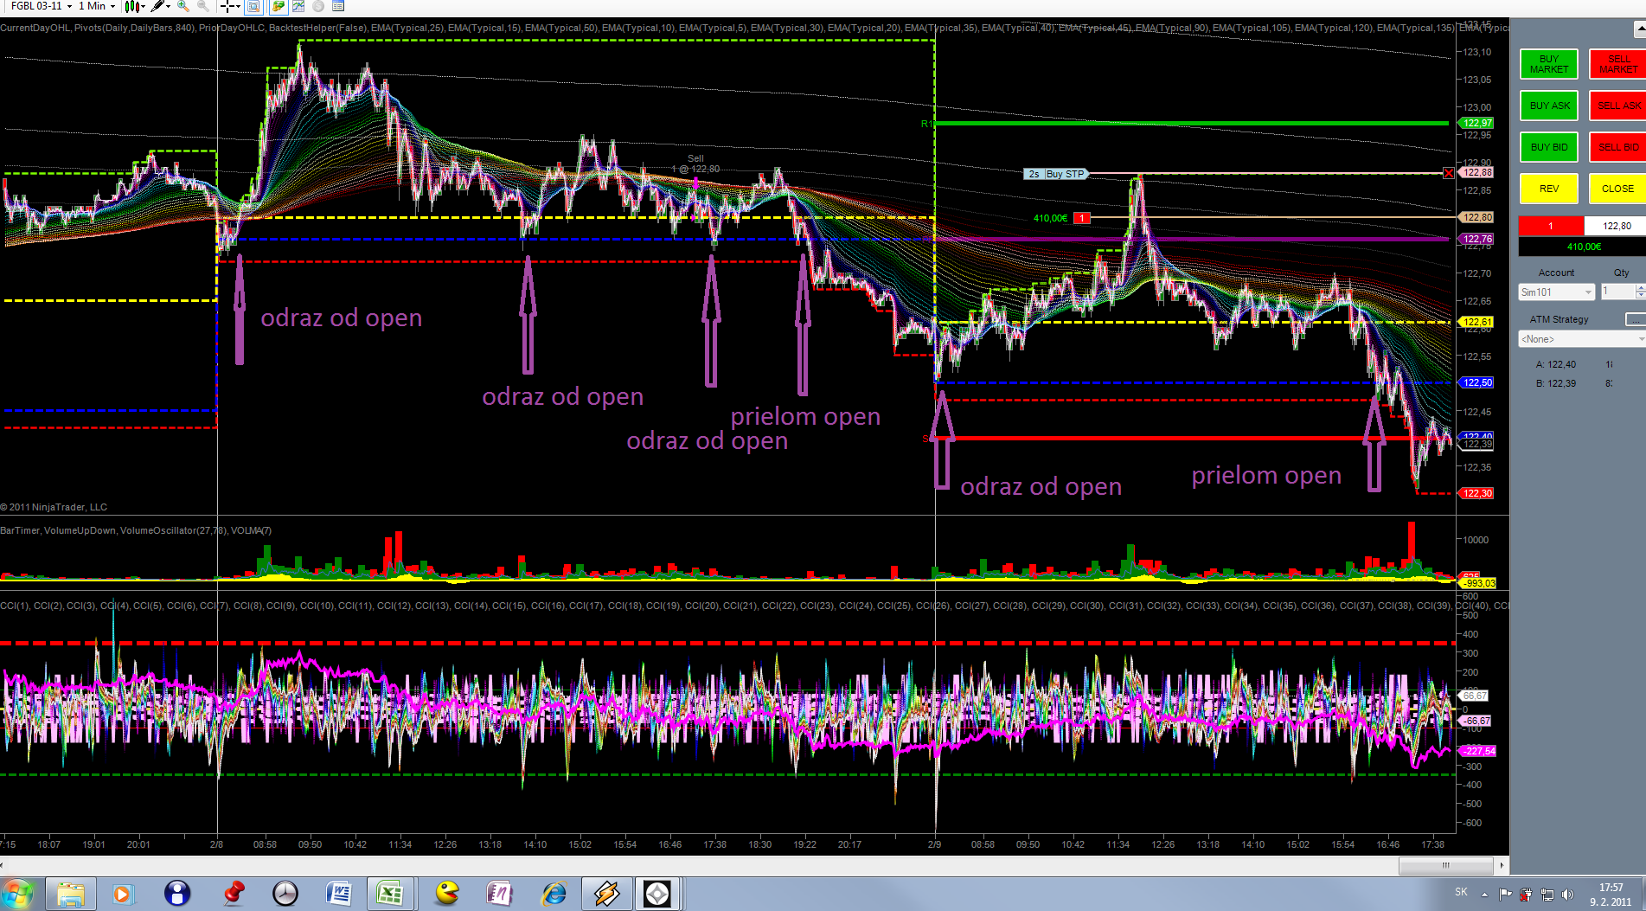
Task: Open Microsoft Word from taskbar
Action: coord(338,894)
